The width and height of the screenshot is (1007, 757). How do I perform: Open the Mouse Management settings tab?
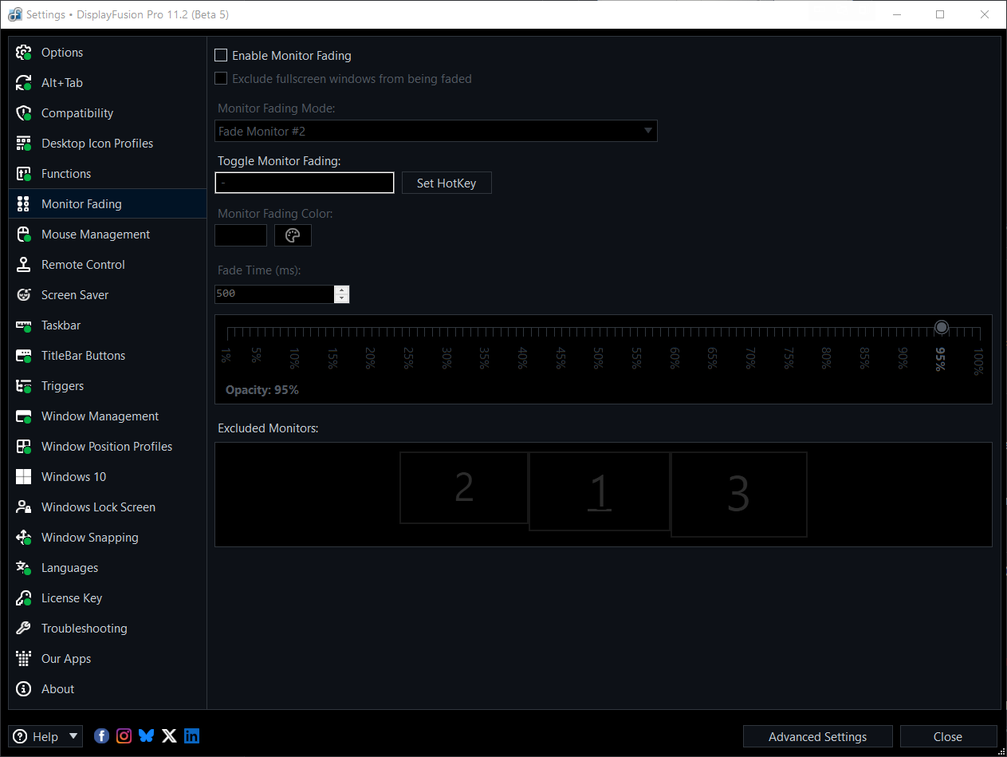tap(96, 235)
